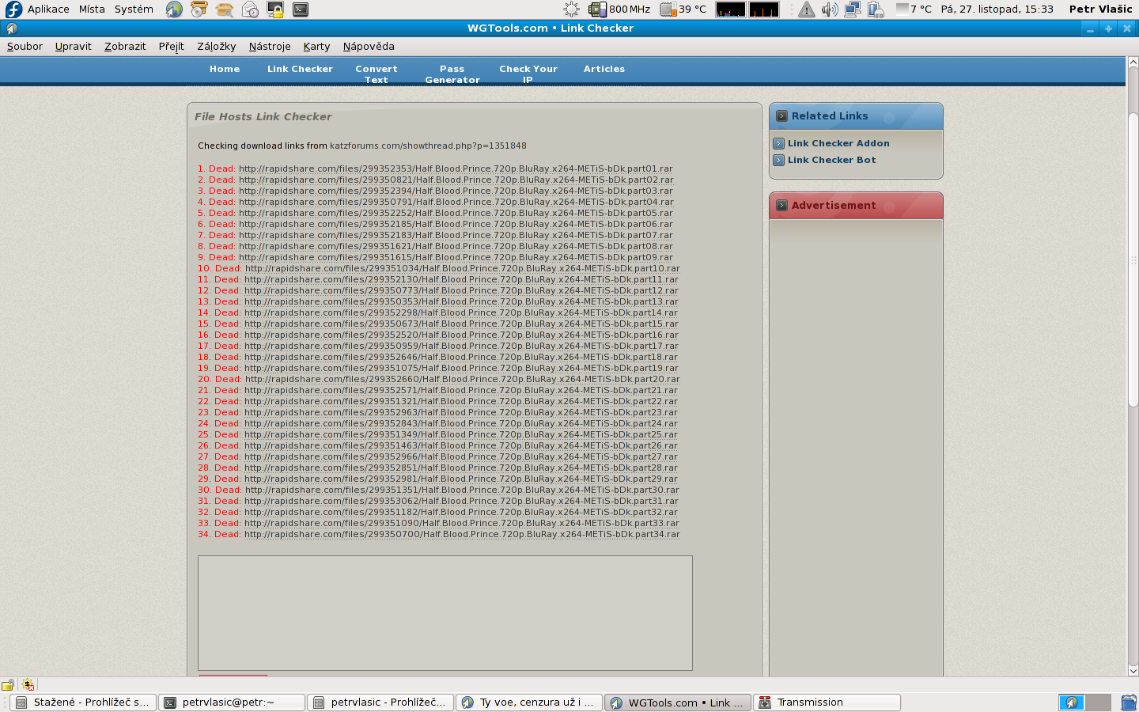Click the CPU frequency chip icon
Viewport: 1139px width, 712px height.
point(597,9)
